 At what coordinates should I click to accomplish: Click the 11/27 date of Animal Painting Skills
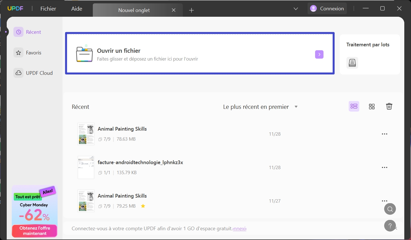click(x=275, y=201)
